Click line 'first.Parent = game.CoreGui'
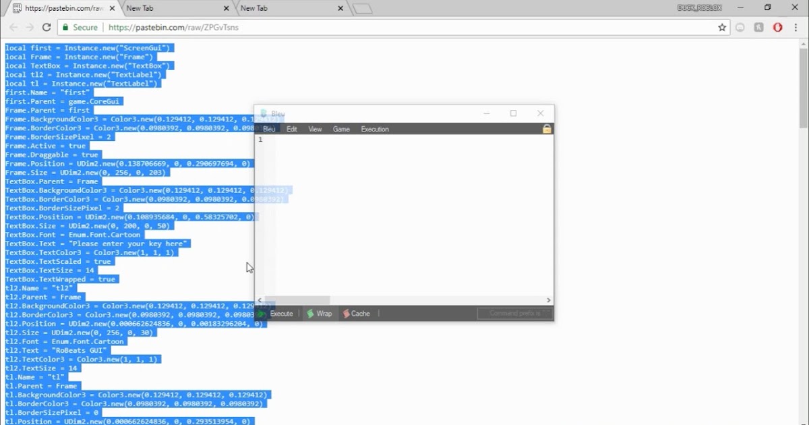Screen dimensions: 809x425 tap(63, 101)
